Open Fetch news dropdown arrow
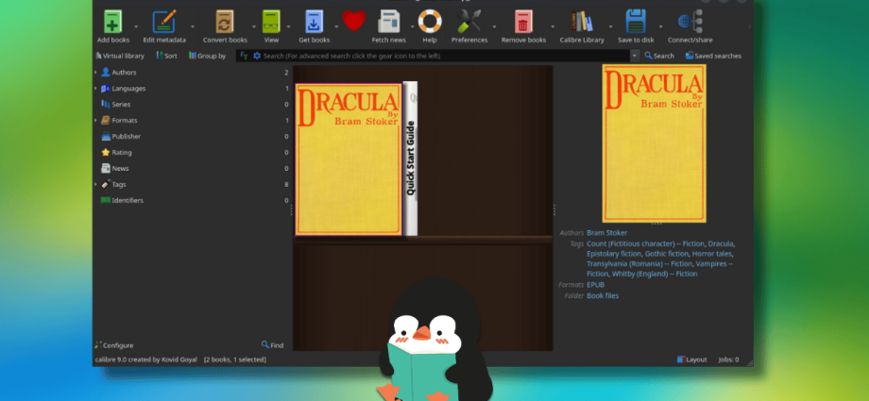 (413, 26)
